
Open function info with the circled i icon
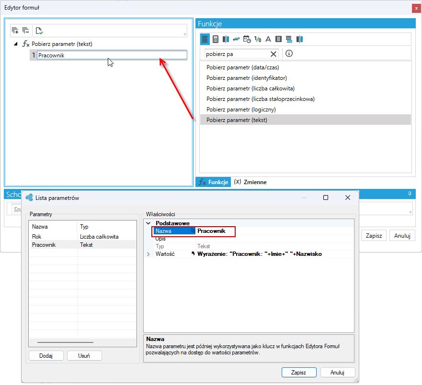coord(289,54)
